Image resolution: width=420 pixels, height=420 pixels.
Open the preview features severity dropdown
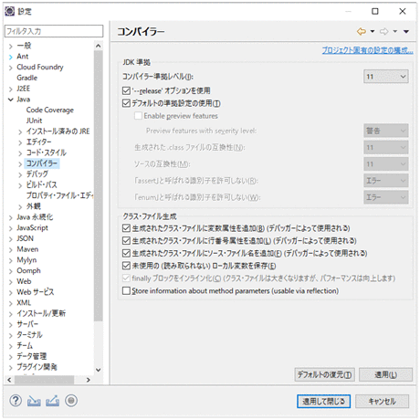[386, 131]
